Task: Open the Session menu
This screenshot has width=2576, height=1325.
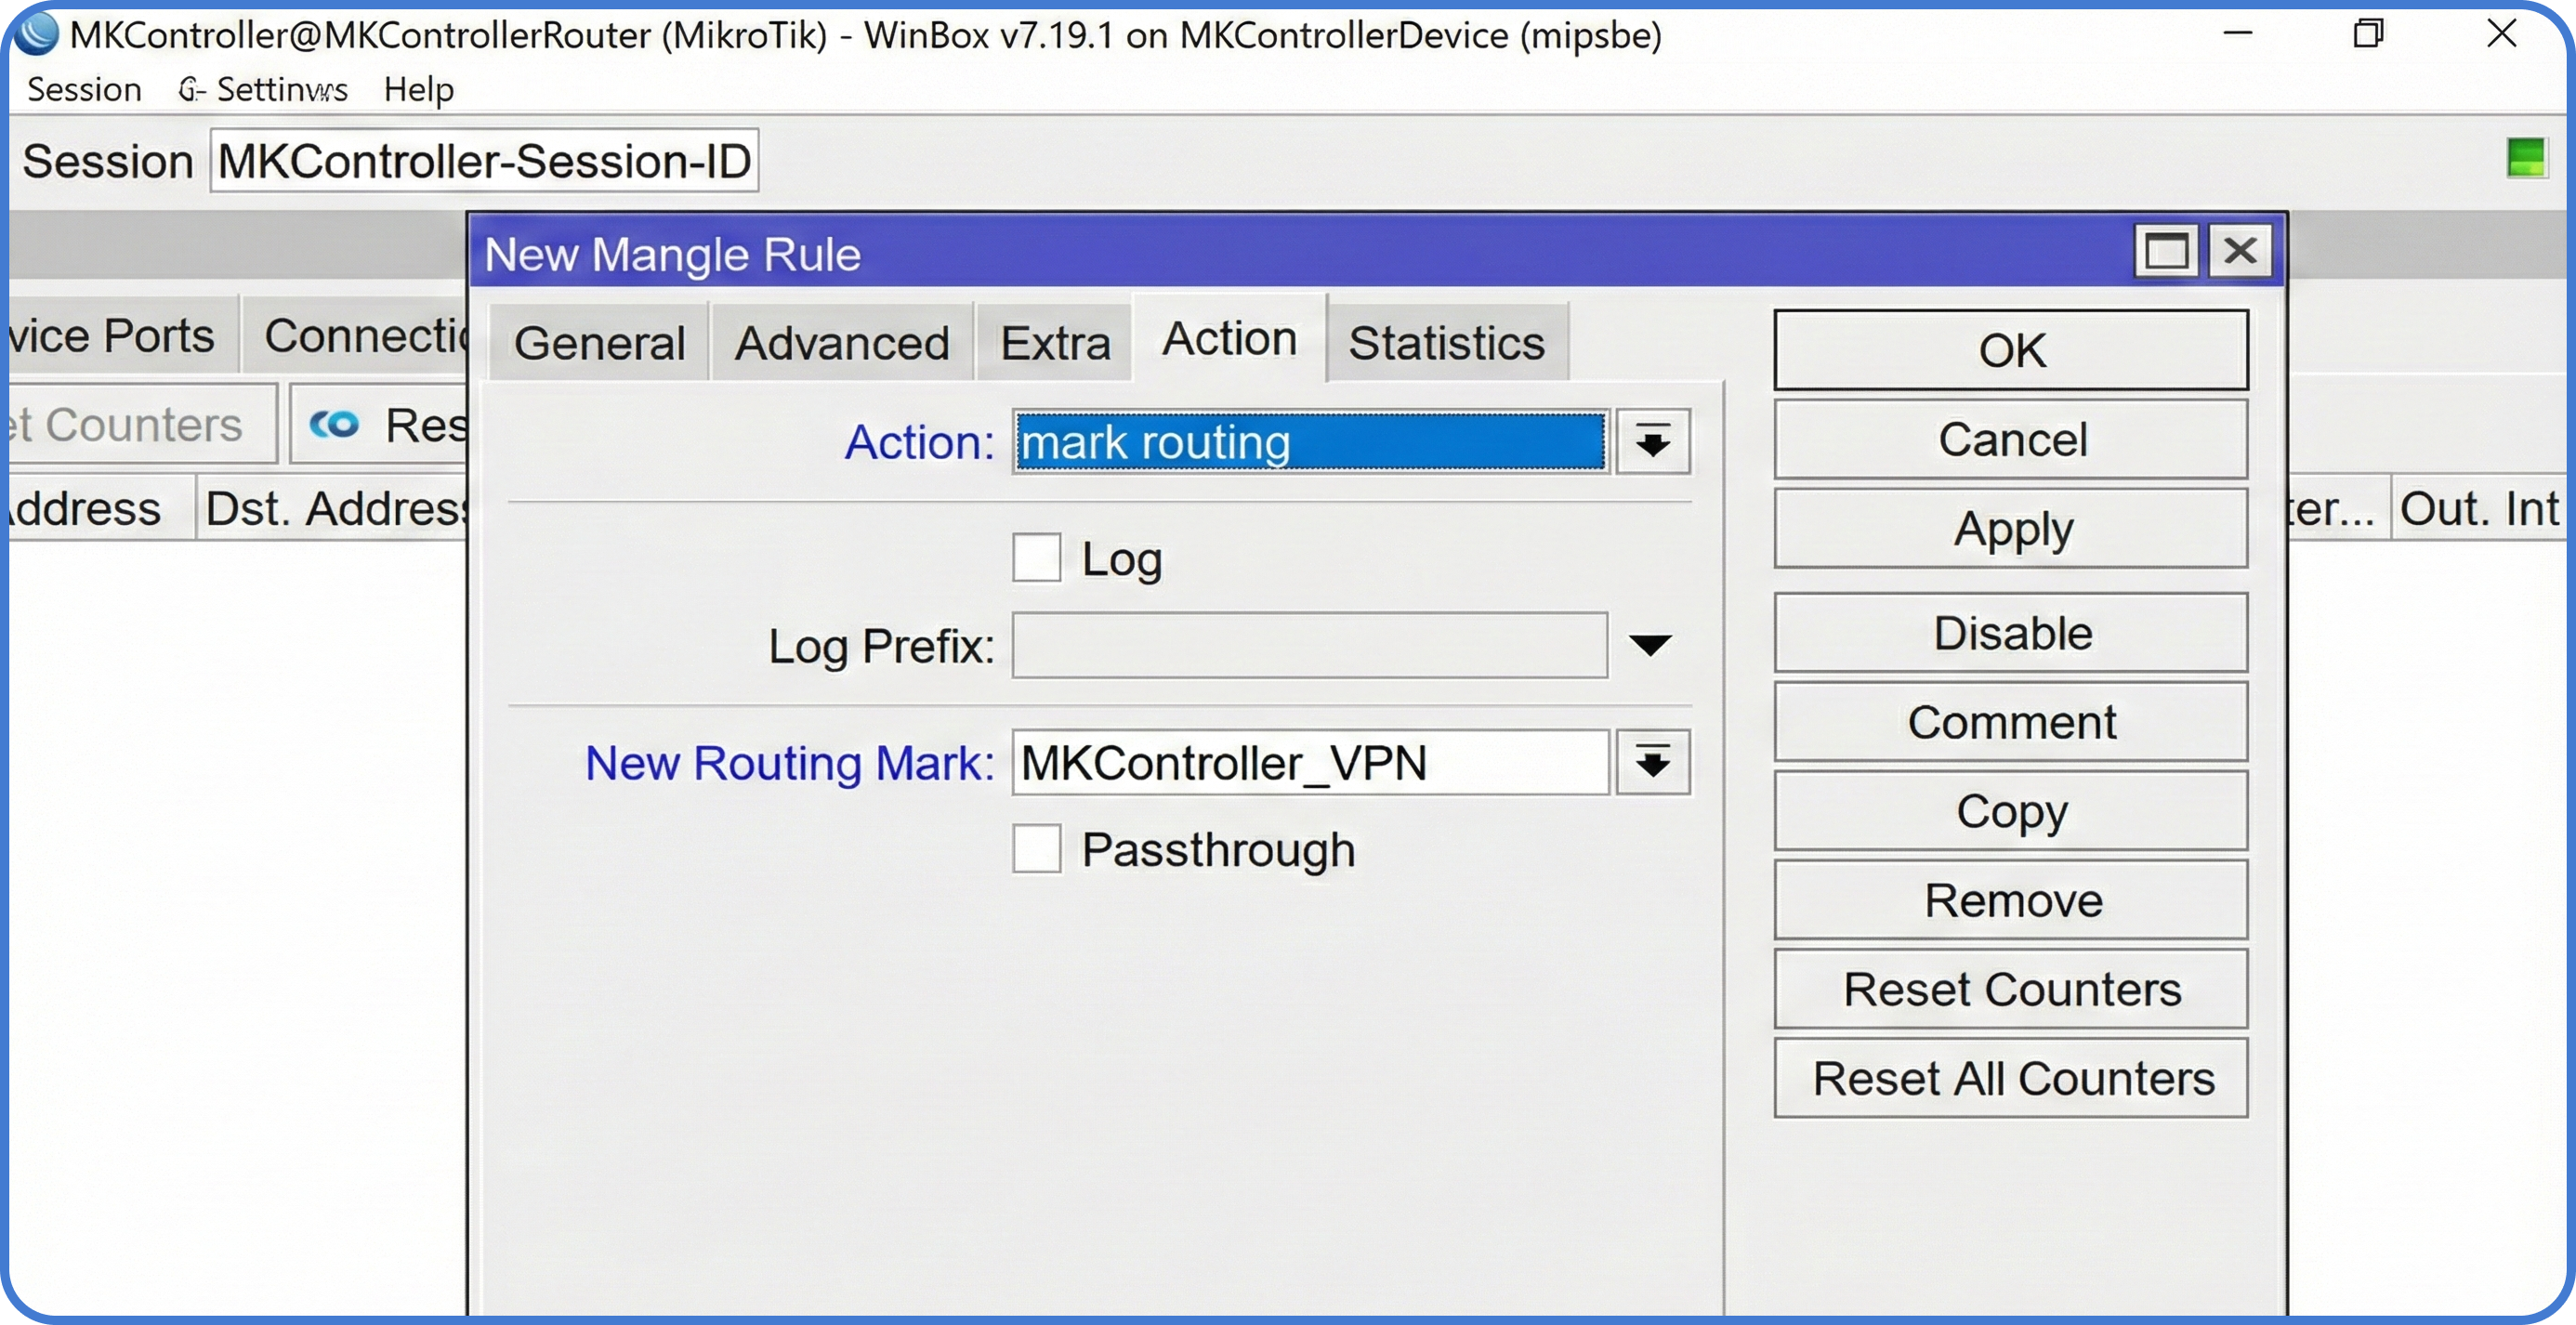Action: (x=84, y=90)
